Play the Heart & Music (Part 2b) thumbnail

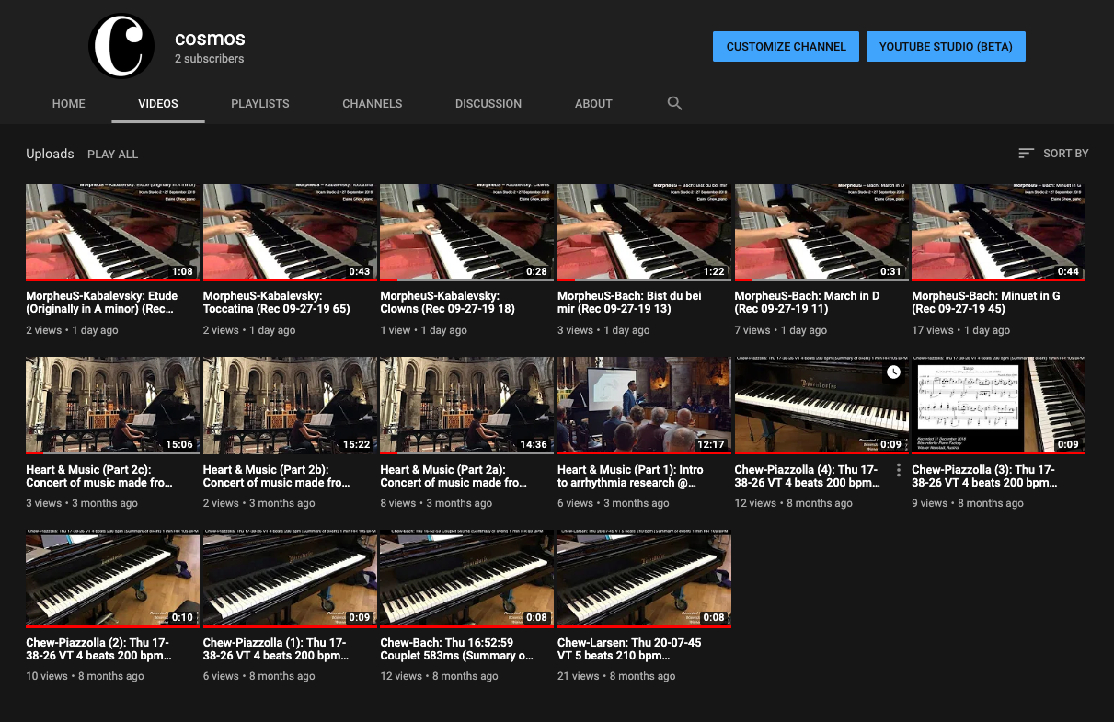pyautogui.click(x=289, y=405)
